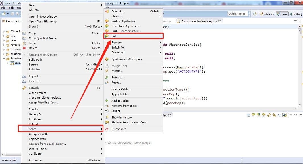Select Apply Patch... entry
This screenshot has width=303, height=164.
[x=134, y=94]
